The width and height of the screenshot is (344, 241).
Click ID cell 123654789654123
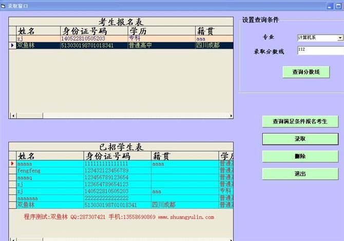(x=118, y=184)
